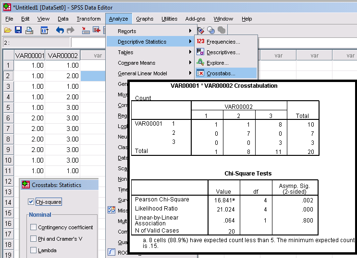Viewport: 357px width, 258px height.
Task: Enable the Contingency coefficient checkbox
Action: 33,227
